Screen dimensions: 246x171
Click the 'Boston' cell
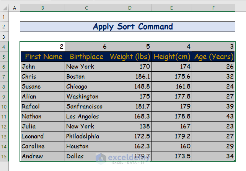(86, 77)
